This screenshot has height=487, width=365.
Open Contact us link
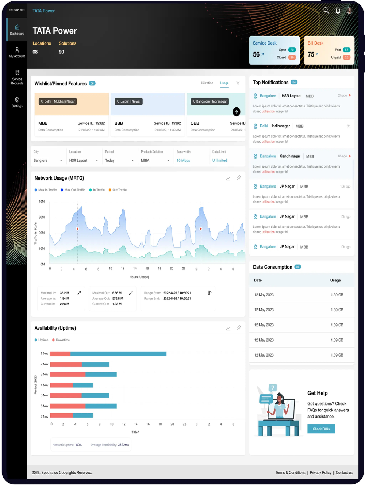tap(344, 472)
